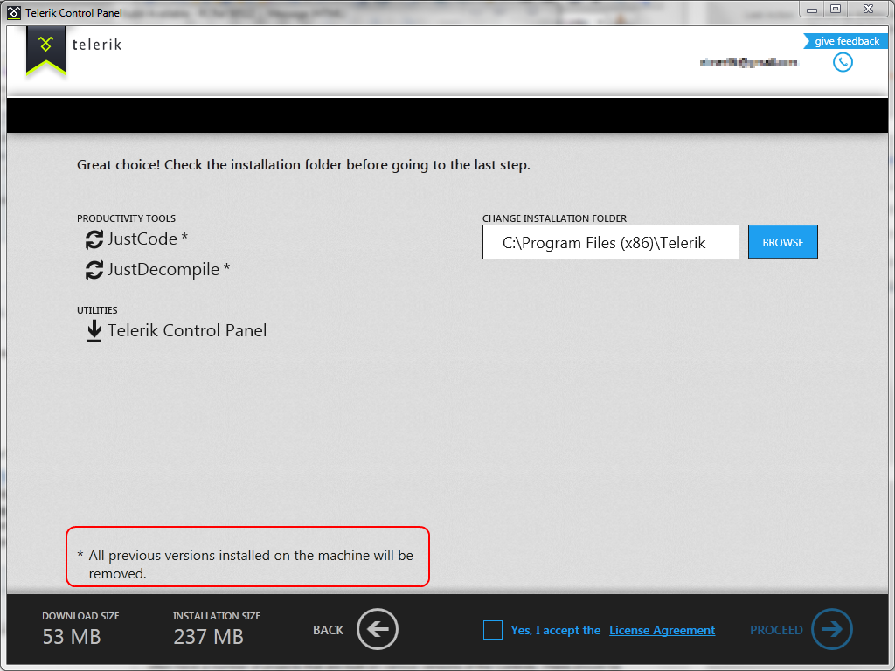The height and width of the screenshot is (671, 895).
Task: Open the License Agreement link
Action: [663, 630]
